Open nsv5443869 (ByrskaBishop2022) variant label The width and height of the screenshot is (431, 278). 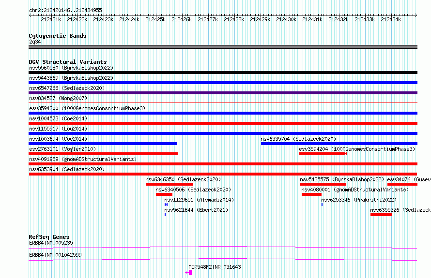(71, 78)
